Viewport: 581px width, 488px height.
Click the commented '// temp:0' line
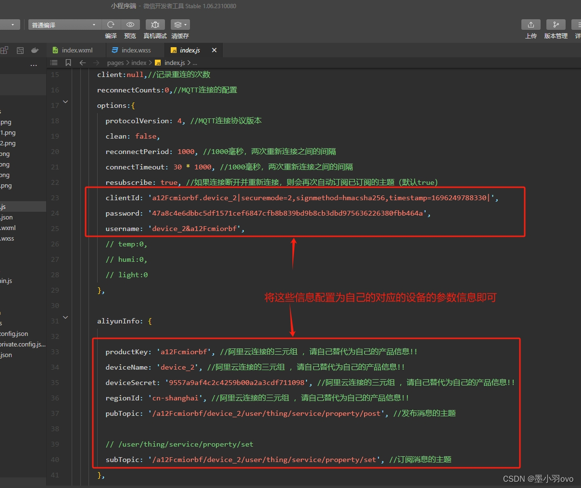126,244
